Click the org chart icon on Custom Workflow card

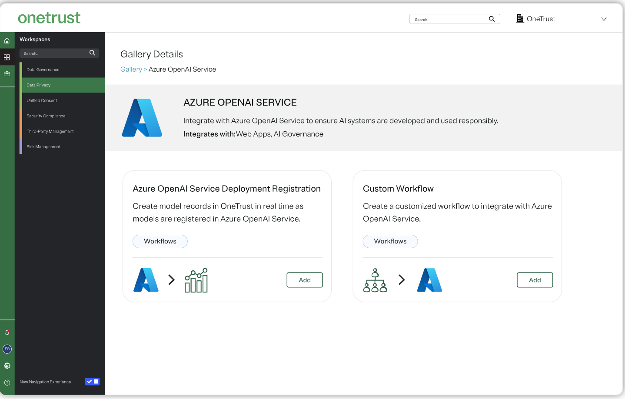375,280
